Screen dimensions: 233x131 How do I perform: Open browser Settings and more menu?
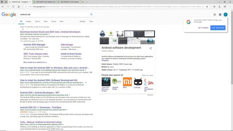click(x=230, y=7)
